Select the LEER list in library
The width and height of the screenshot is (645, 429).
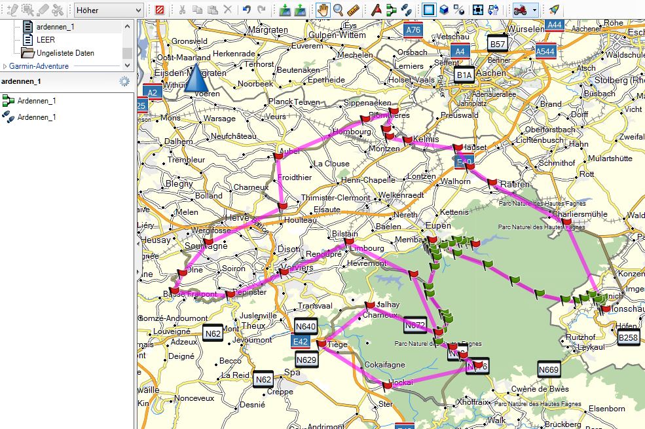[46, 40]
